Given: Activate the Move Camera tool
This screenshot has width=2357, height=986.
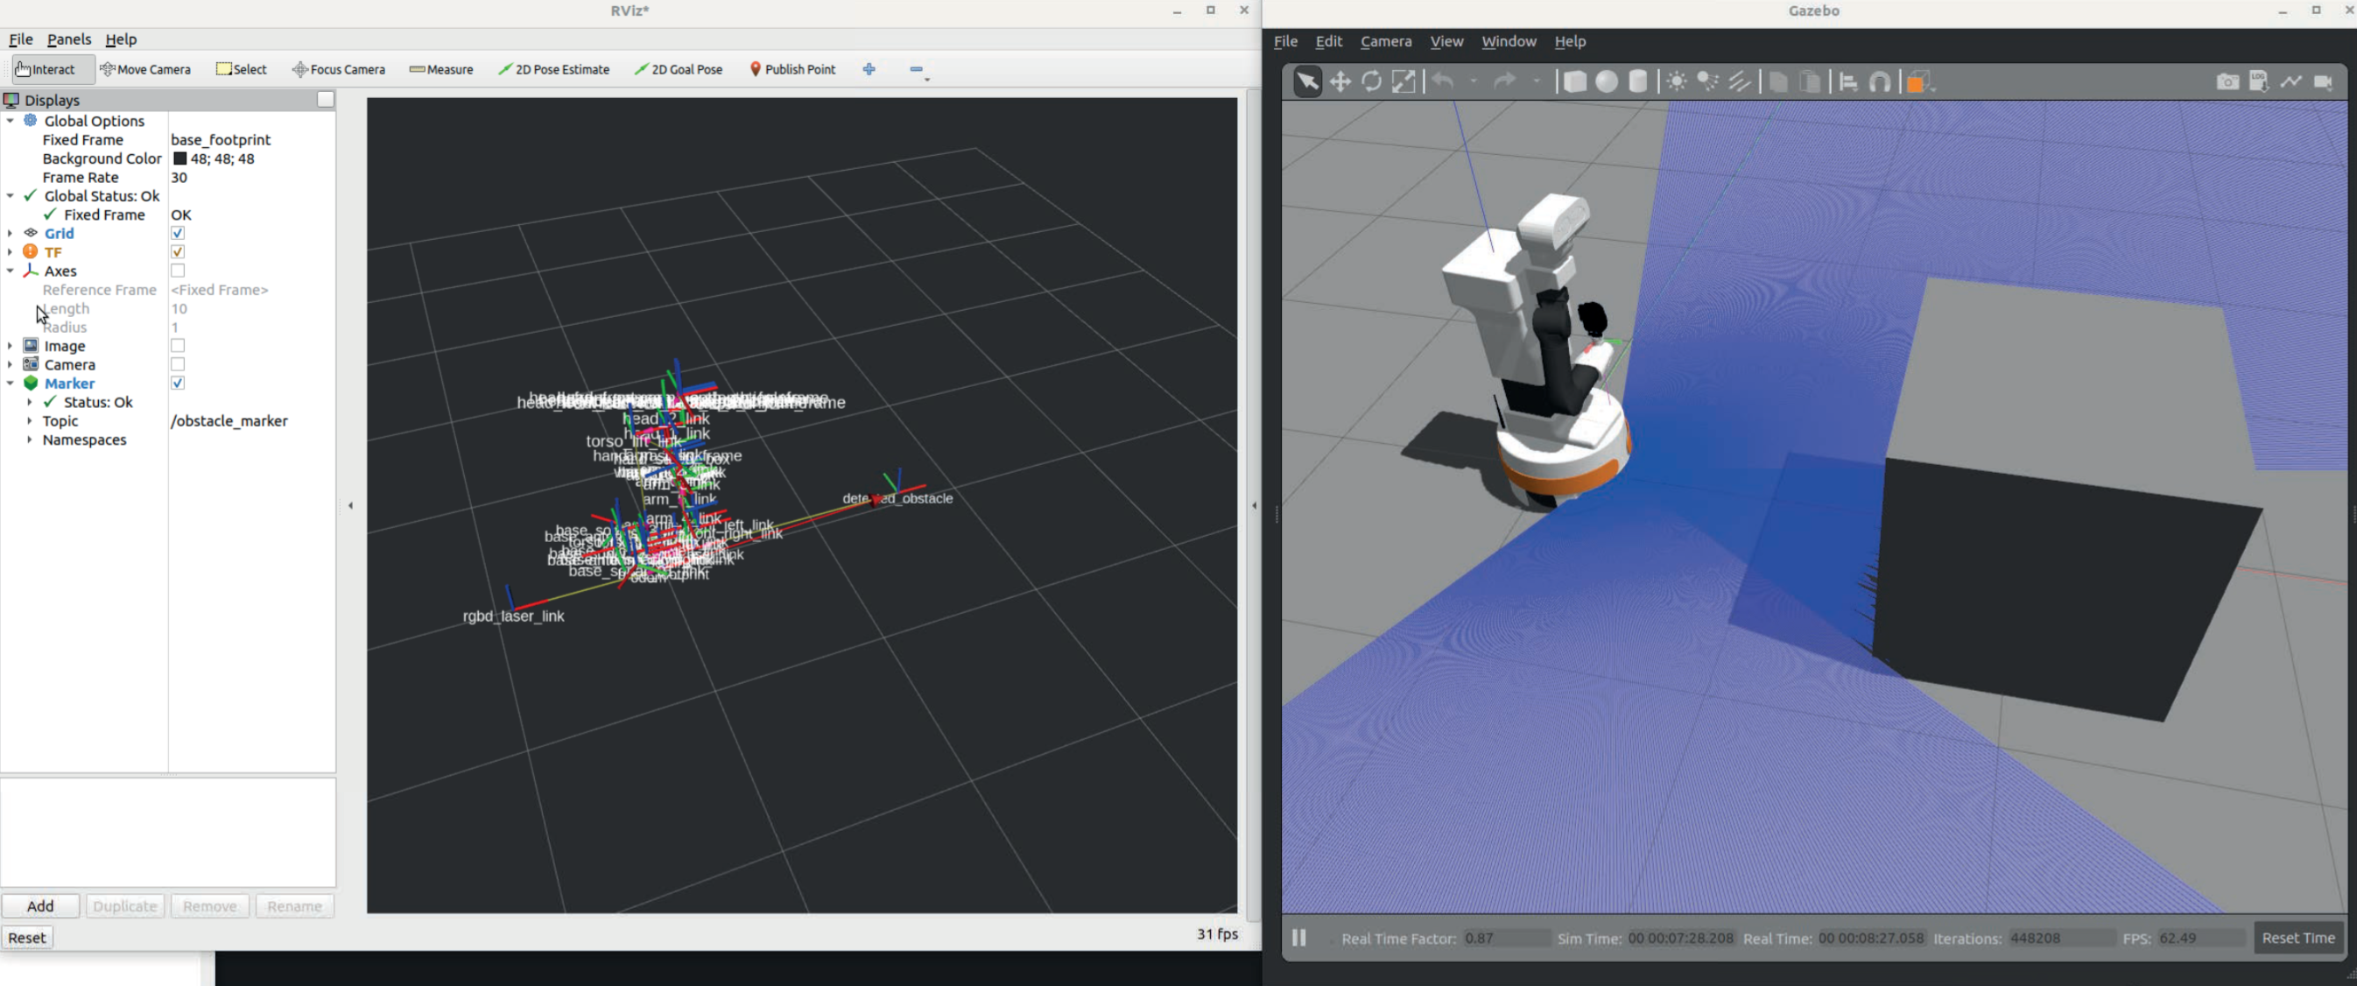Looking at the screenshot, I should [146, 68].
